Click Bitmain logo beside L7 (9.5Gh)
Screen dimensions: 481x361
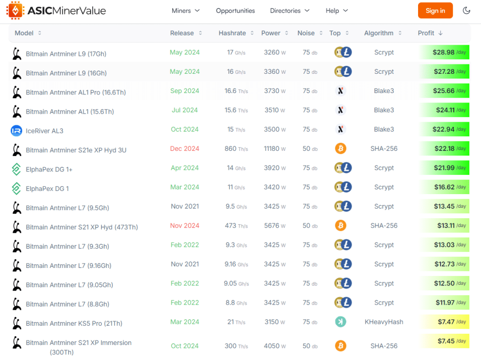click(17, 208)
